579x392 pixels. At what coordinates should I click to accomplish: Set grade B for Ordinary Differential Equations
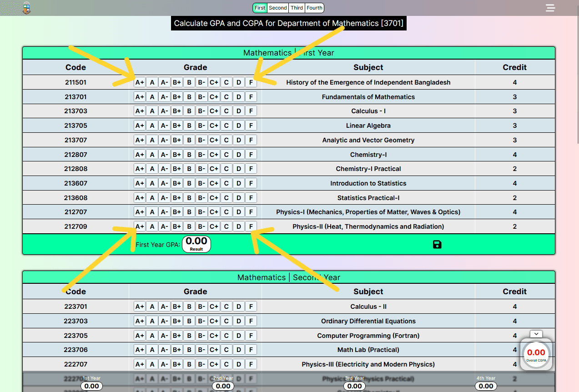(189, 321)
